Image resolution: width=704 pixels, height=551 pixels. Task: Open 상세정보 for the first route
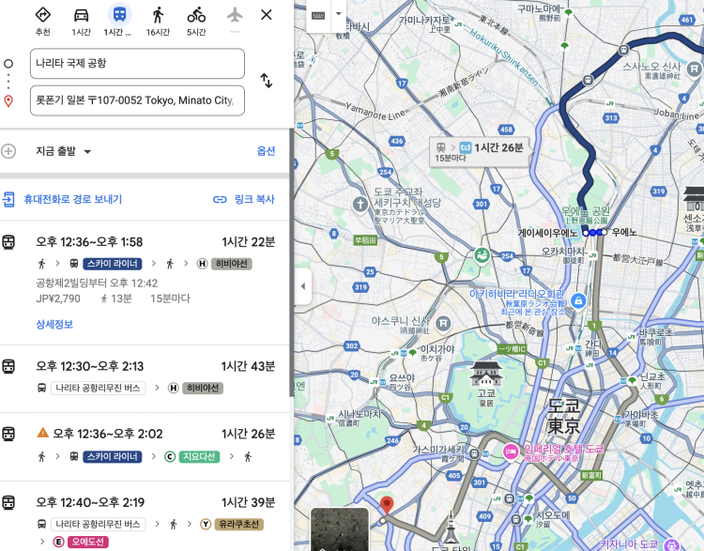(54, 324)
